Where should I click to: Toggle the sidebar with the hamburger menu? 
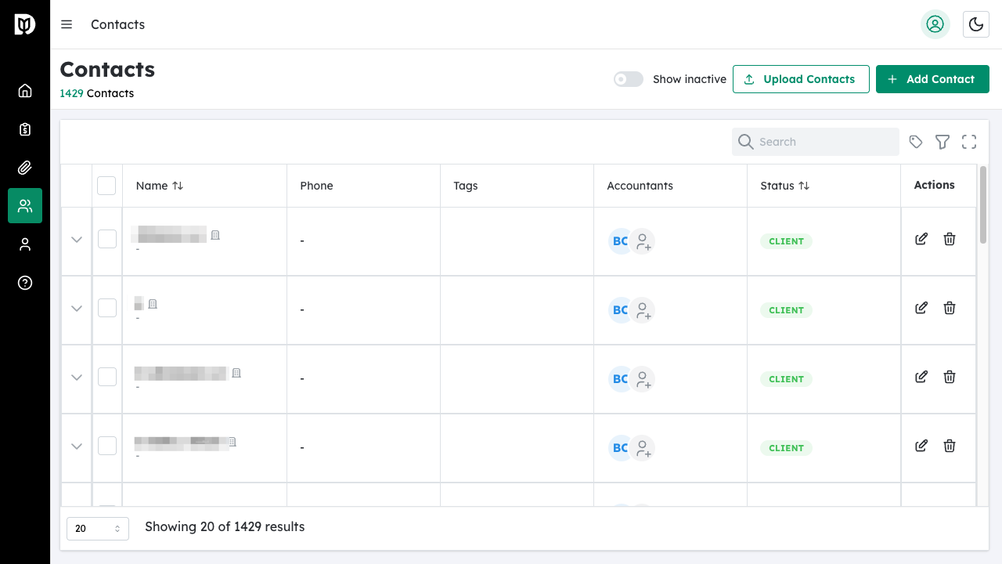(67, 24)
